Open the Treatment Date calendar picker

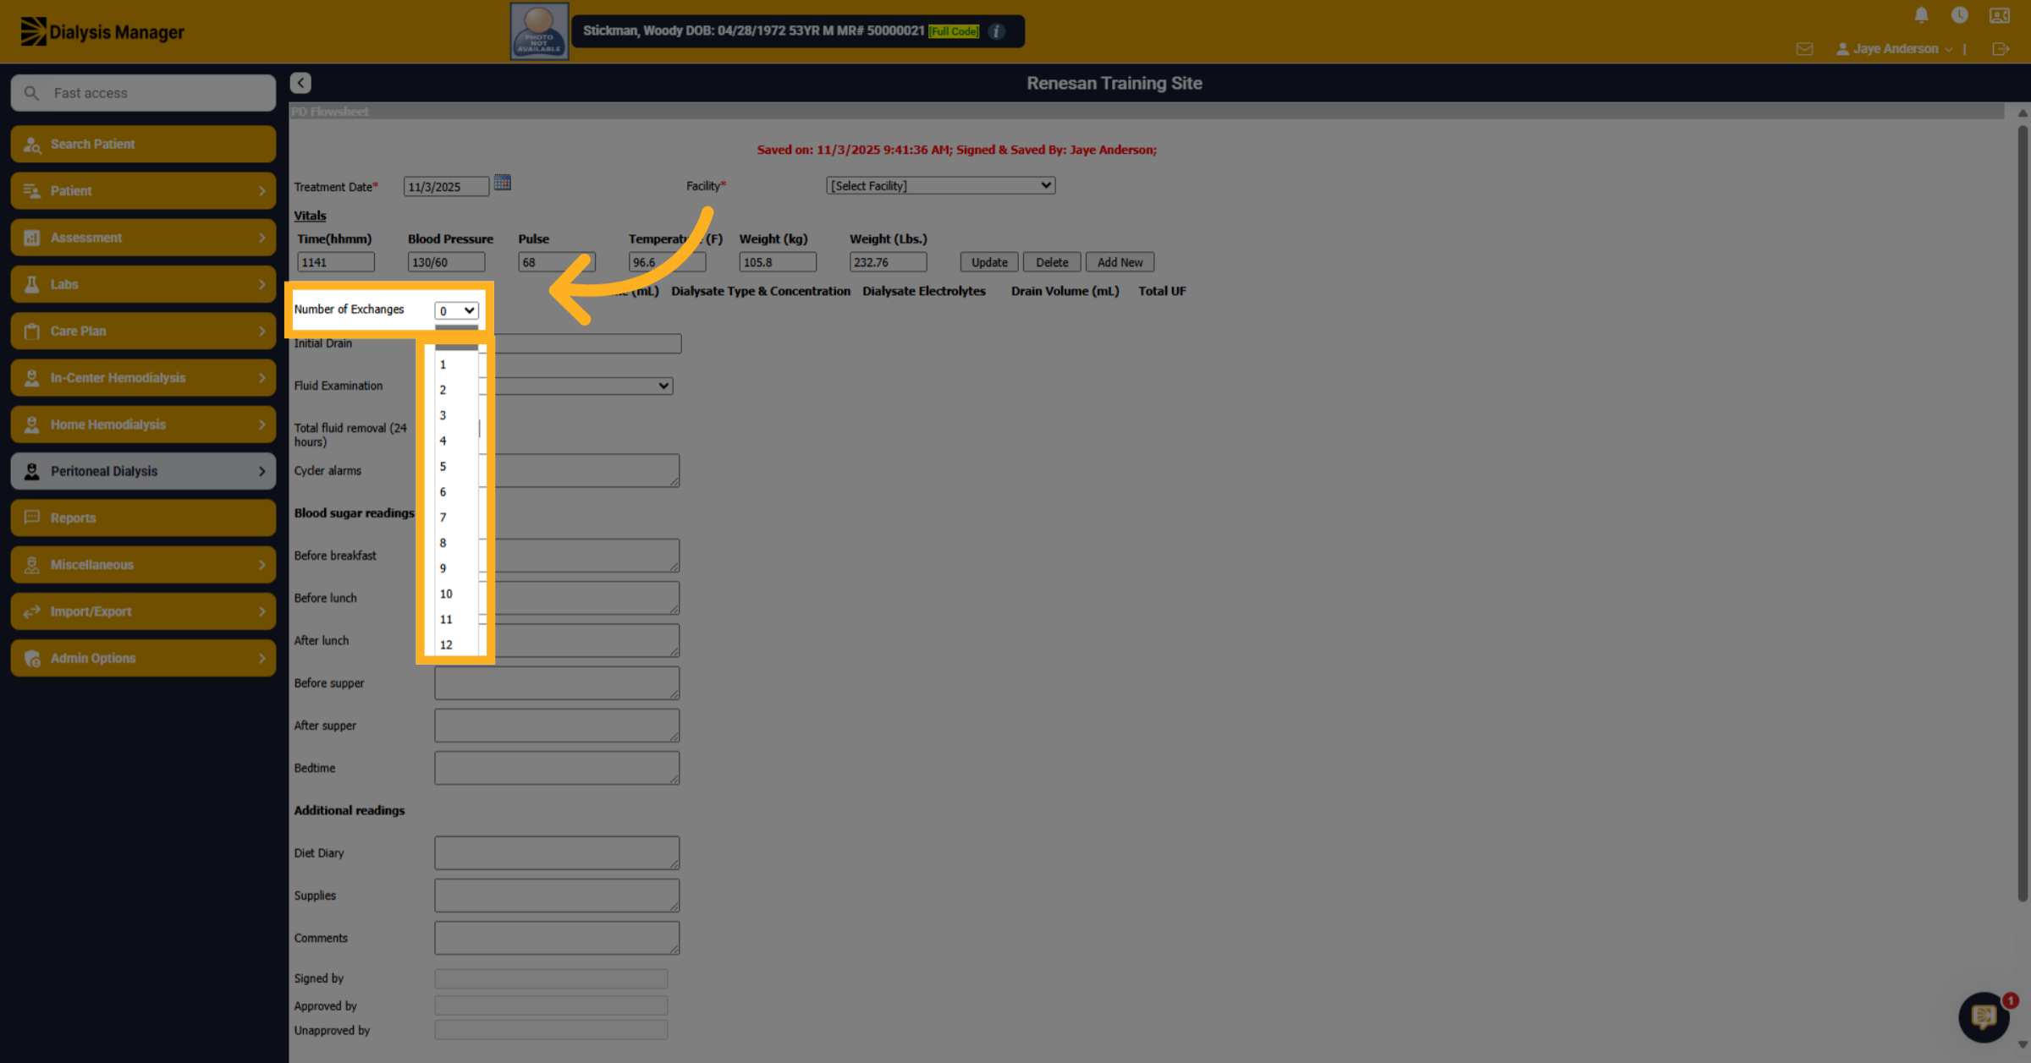point(502,183)
